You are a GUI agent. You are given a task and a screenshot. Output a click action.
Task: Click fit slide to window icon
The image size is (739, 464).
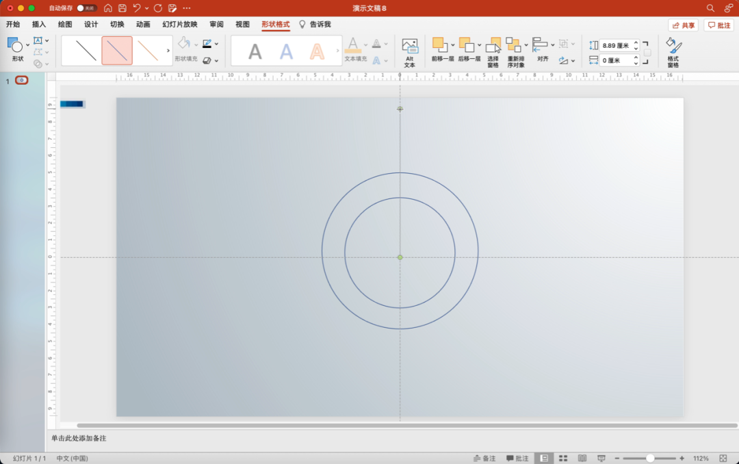[723, 459]
